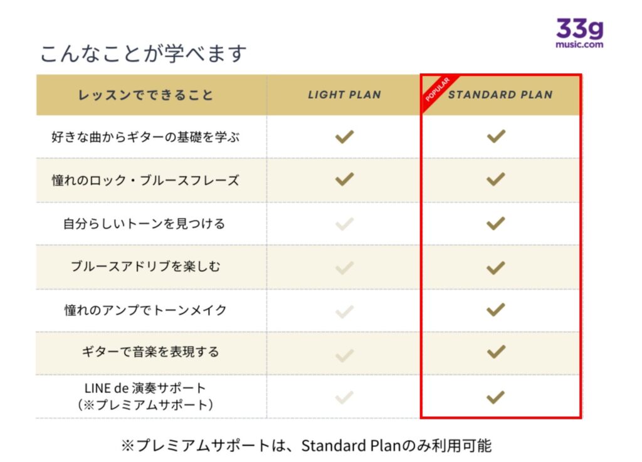642x462 pixels.
Task: Click faded Light Plan checkmark for ブルースアドリブ
Action: point(344,268)
